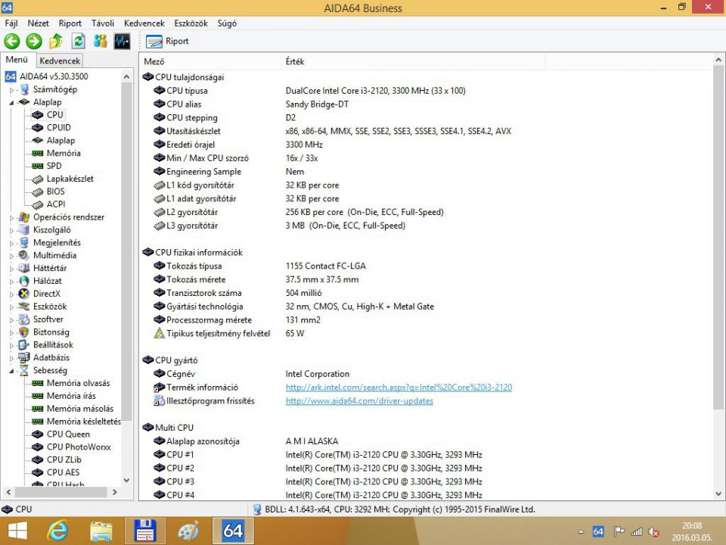
Task: Click the Up level arrow toolbar icon
Action: coord(56,41)
